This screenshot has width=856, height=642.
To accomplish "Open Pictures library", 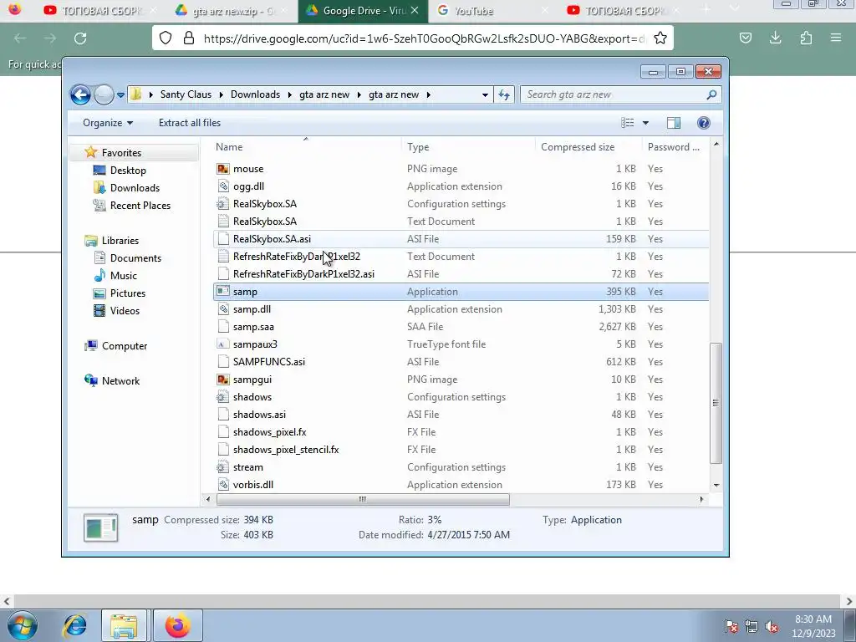I will pos(128,293).
